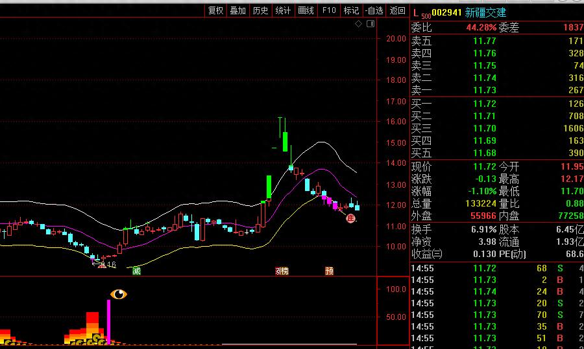Select the 卖一 ask price row
Screen dimensions: 584x349
[496, 91]
